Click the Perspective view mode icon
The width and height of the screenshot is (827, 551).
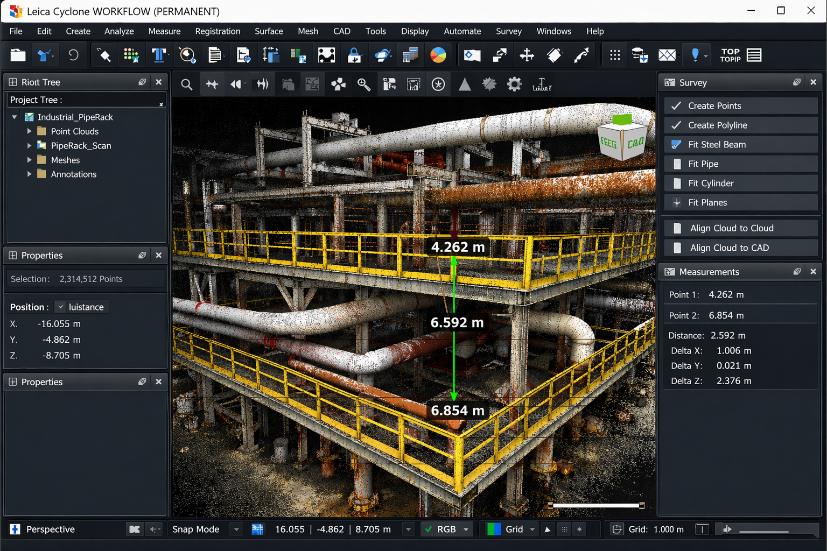pos(15,529)
